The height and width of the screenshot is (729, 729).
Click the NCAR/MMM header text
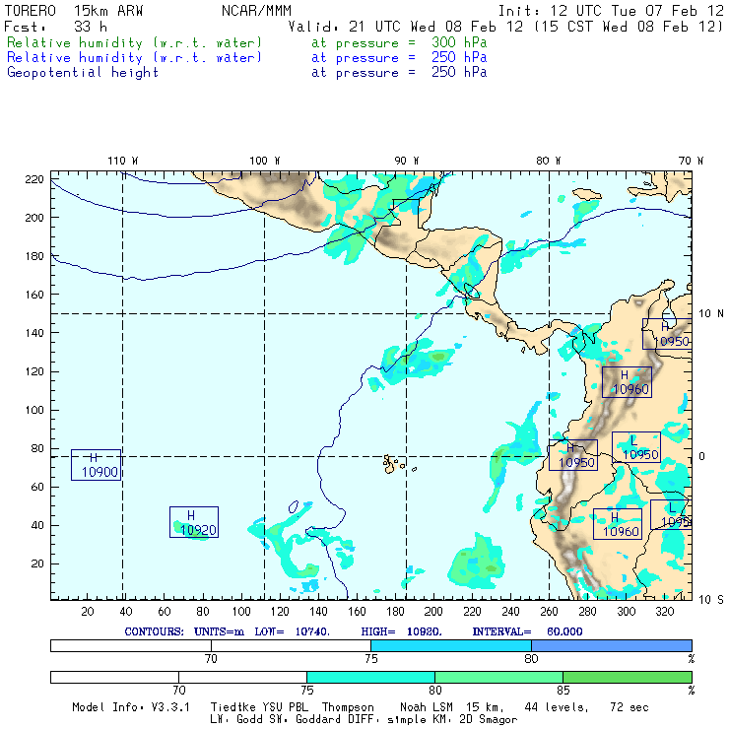pyautogui.click(x=256, y=11)
